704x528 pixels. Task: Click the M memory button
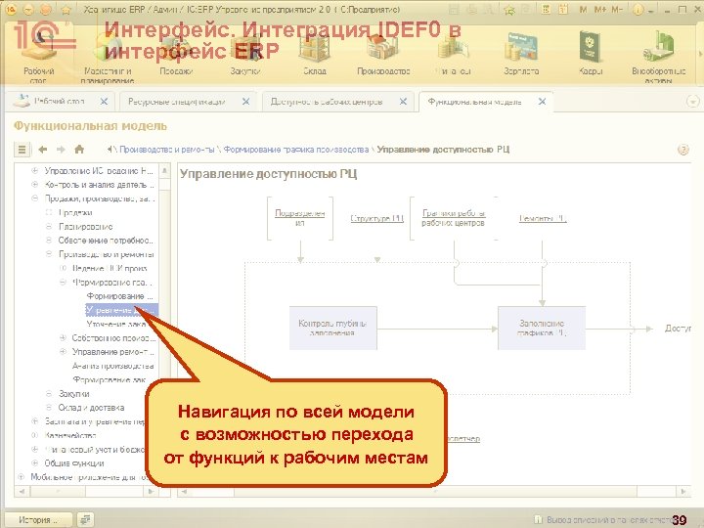coord(583,10)
